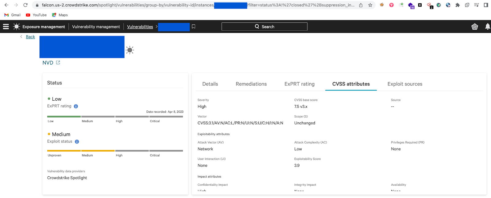
Task: Click the CrowdStrike falcon logo in header
Action: pos(17,27)
